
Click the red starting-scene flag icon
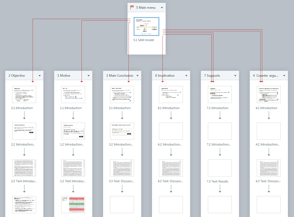132,7
